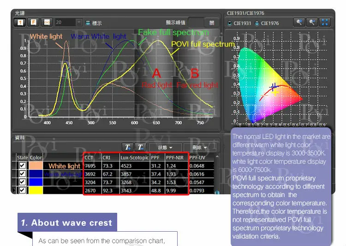Image resolution: width=346 pixels, height=246 pixels.
Task: Click the 'White light' name in data table
Action: click(x=65, y=166)
